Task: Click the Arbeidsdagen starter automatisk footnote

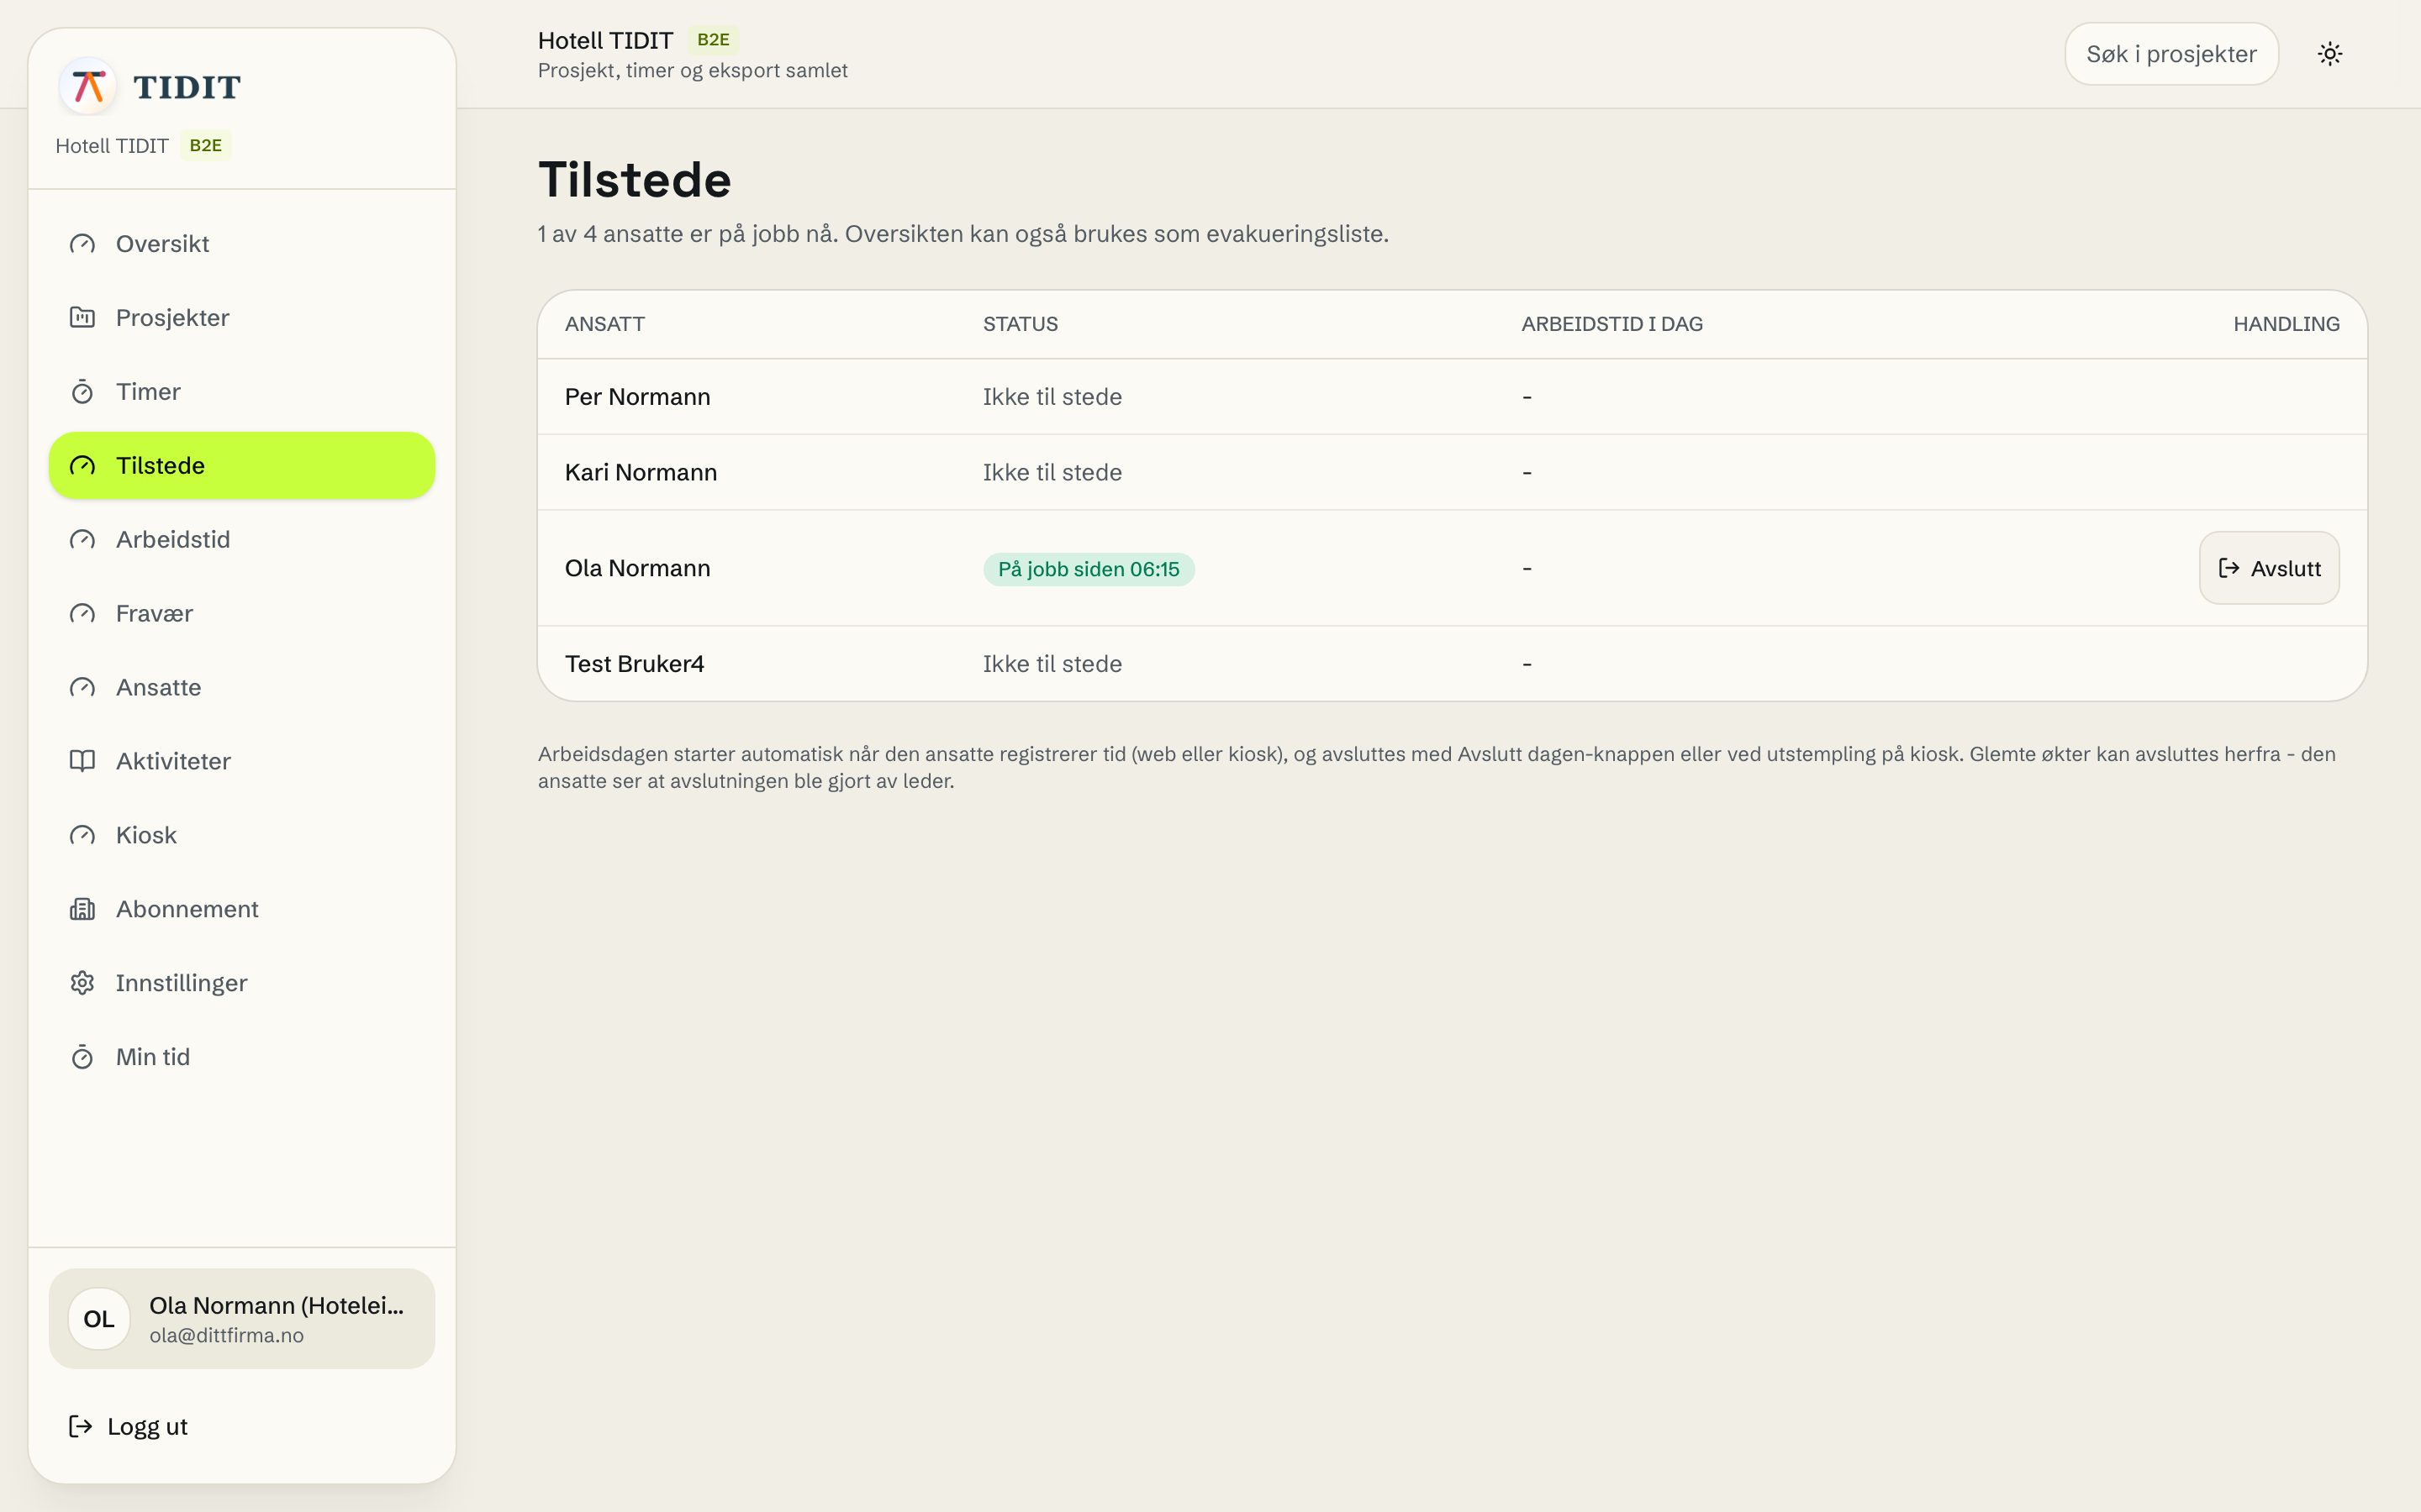Action: (1437, 768)
